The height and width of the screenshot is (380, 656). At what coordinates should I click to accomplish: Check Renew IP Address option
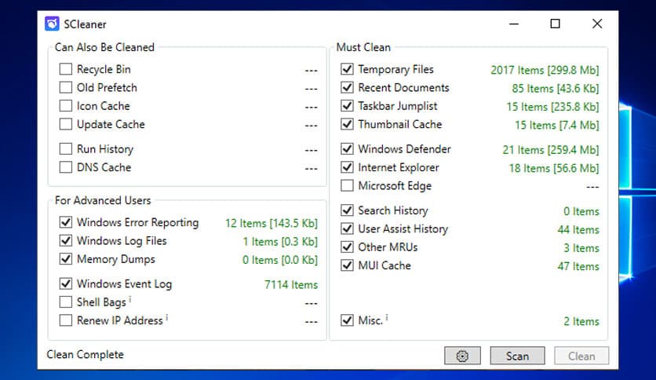66,320
